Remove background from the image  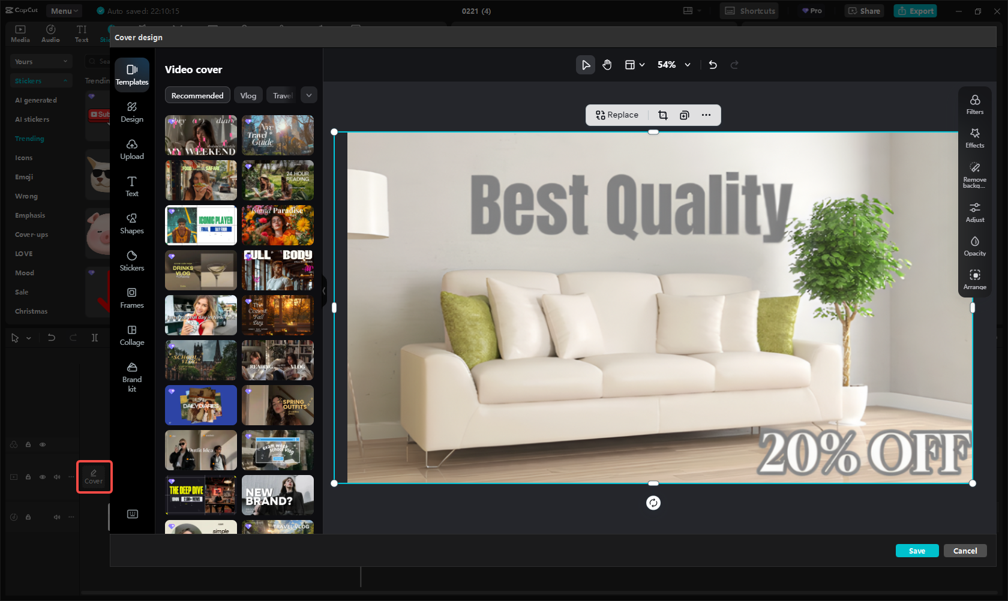(x=975, y=175)
